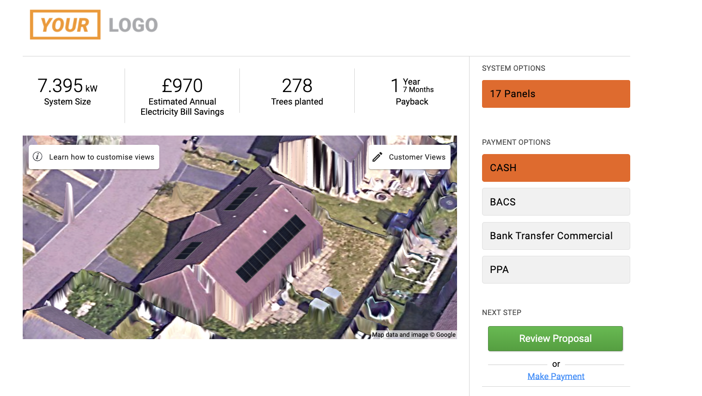Screen dimensions: 702x396
Task: Click the Estimated Annual Electricity Bill Savings label
Action: coord(182,107)
